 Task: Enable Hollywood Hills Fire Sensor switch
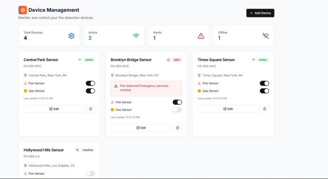point(90,173)
